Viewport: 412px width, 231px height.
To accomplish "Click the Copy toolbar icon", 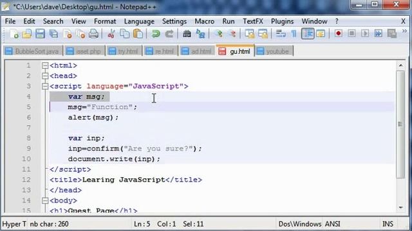I will (x=124, y=34).
